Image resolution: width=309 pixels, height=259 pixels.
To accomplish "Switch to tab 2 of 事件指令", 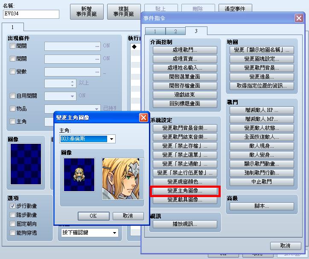I will point(175,31).
